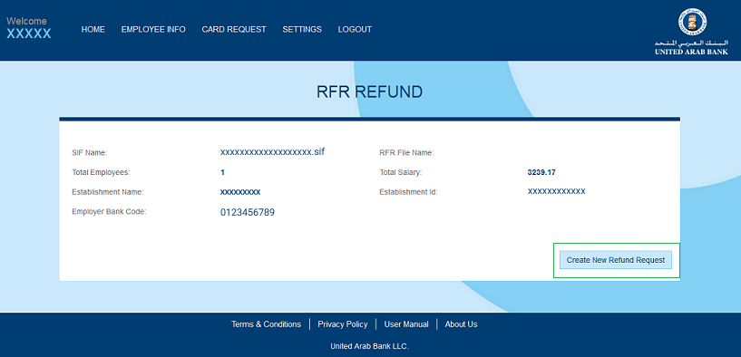Select the Employer Bank Code number 0123456789

click(248, 213)
